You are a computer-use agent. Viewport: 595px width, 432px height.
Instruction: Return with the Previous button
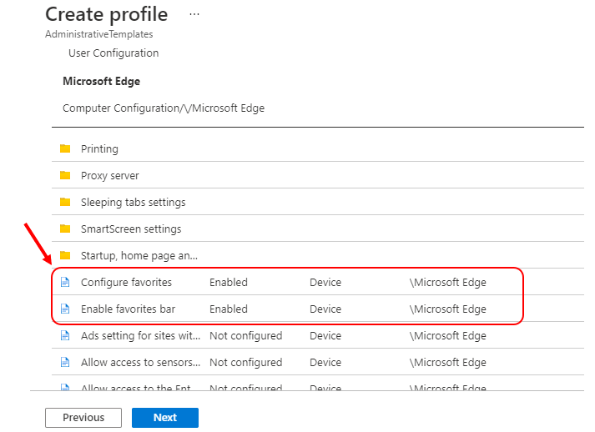83,418
